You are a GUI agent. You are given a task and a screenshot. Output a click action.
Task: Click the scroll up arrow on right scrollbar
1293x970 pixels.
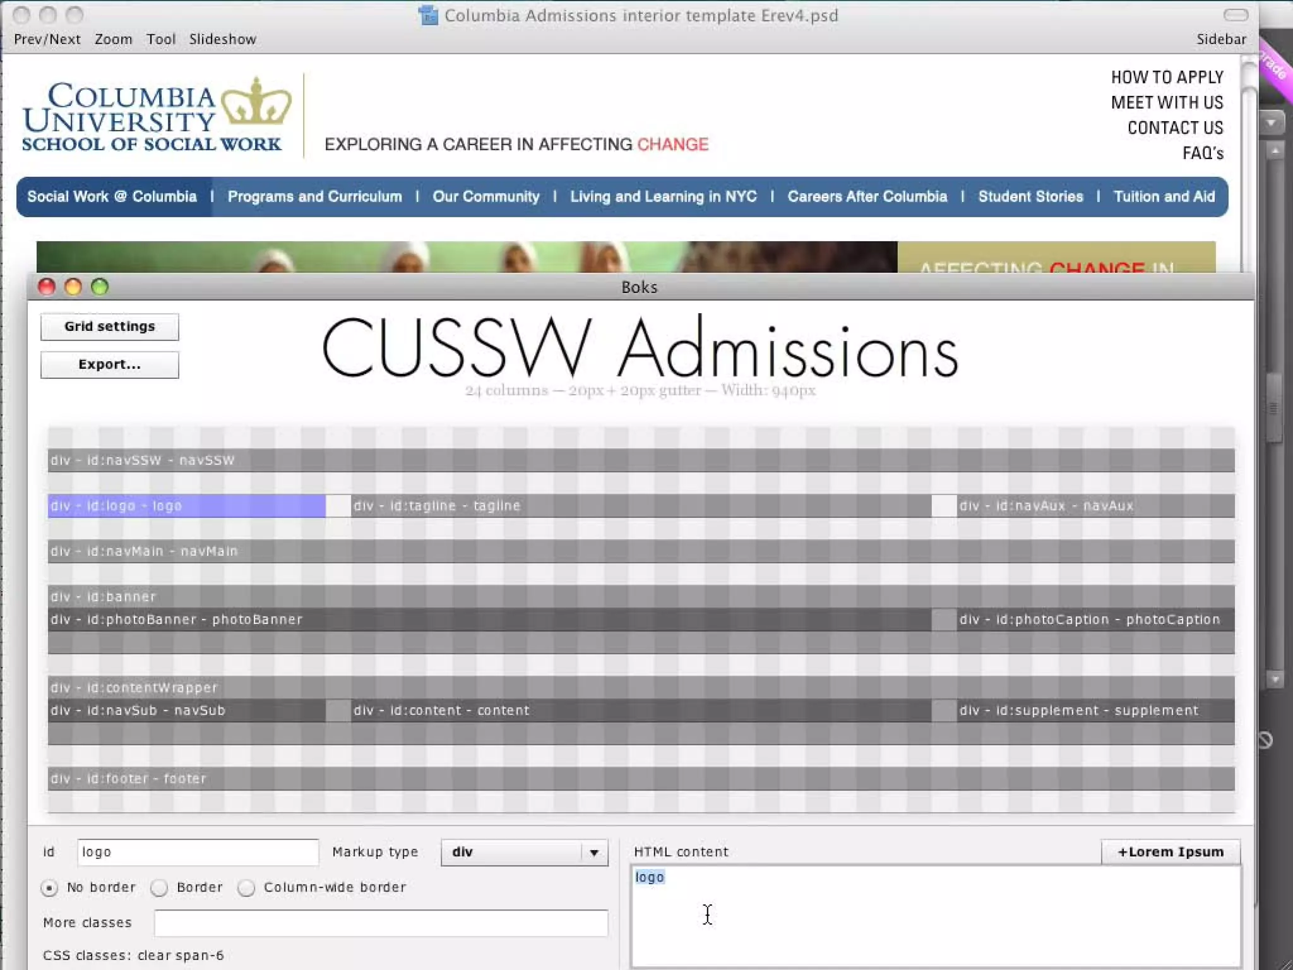[1275, 151]
